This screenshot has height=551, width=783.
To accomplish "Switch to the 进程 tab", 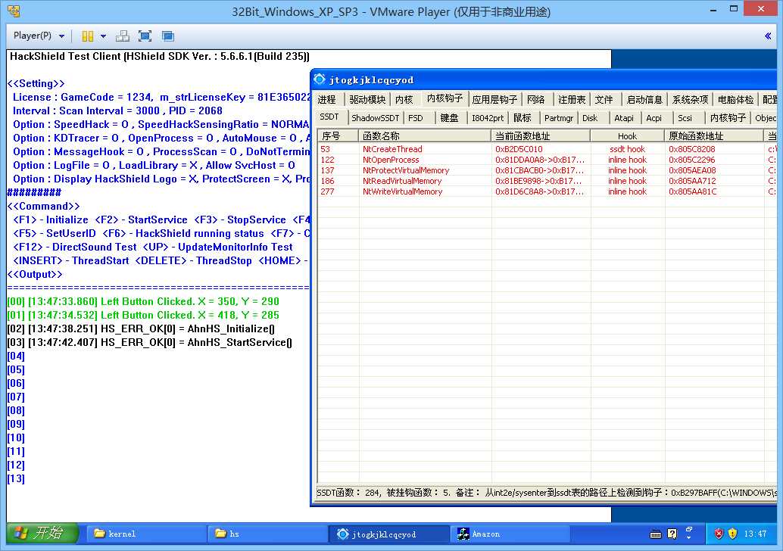I will [x=326, y=99].
